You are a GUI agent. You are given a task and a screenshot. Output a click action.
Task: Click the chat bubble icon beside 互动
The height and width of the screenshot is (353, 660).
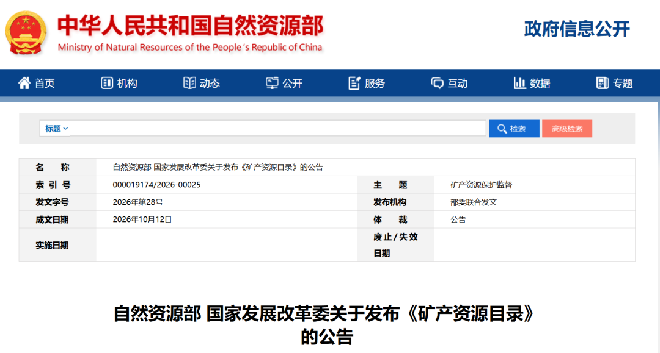coord(437,83)
